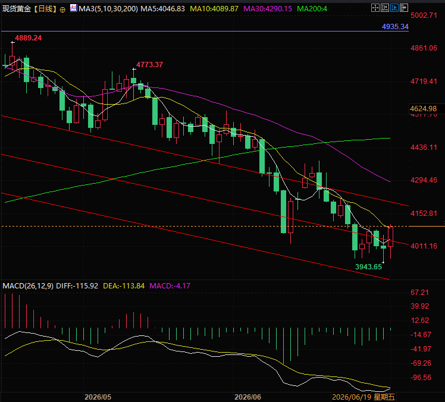Viewport: 445px width, 402px height.
Task: Click the crosshair cursor icon in the top-right toolbar
Action: (375, 8)
